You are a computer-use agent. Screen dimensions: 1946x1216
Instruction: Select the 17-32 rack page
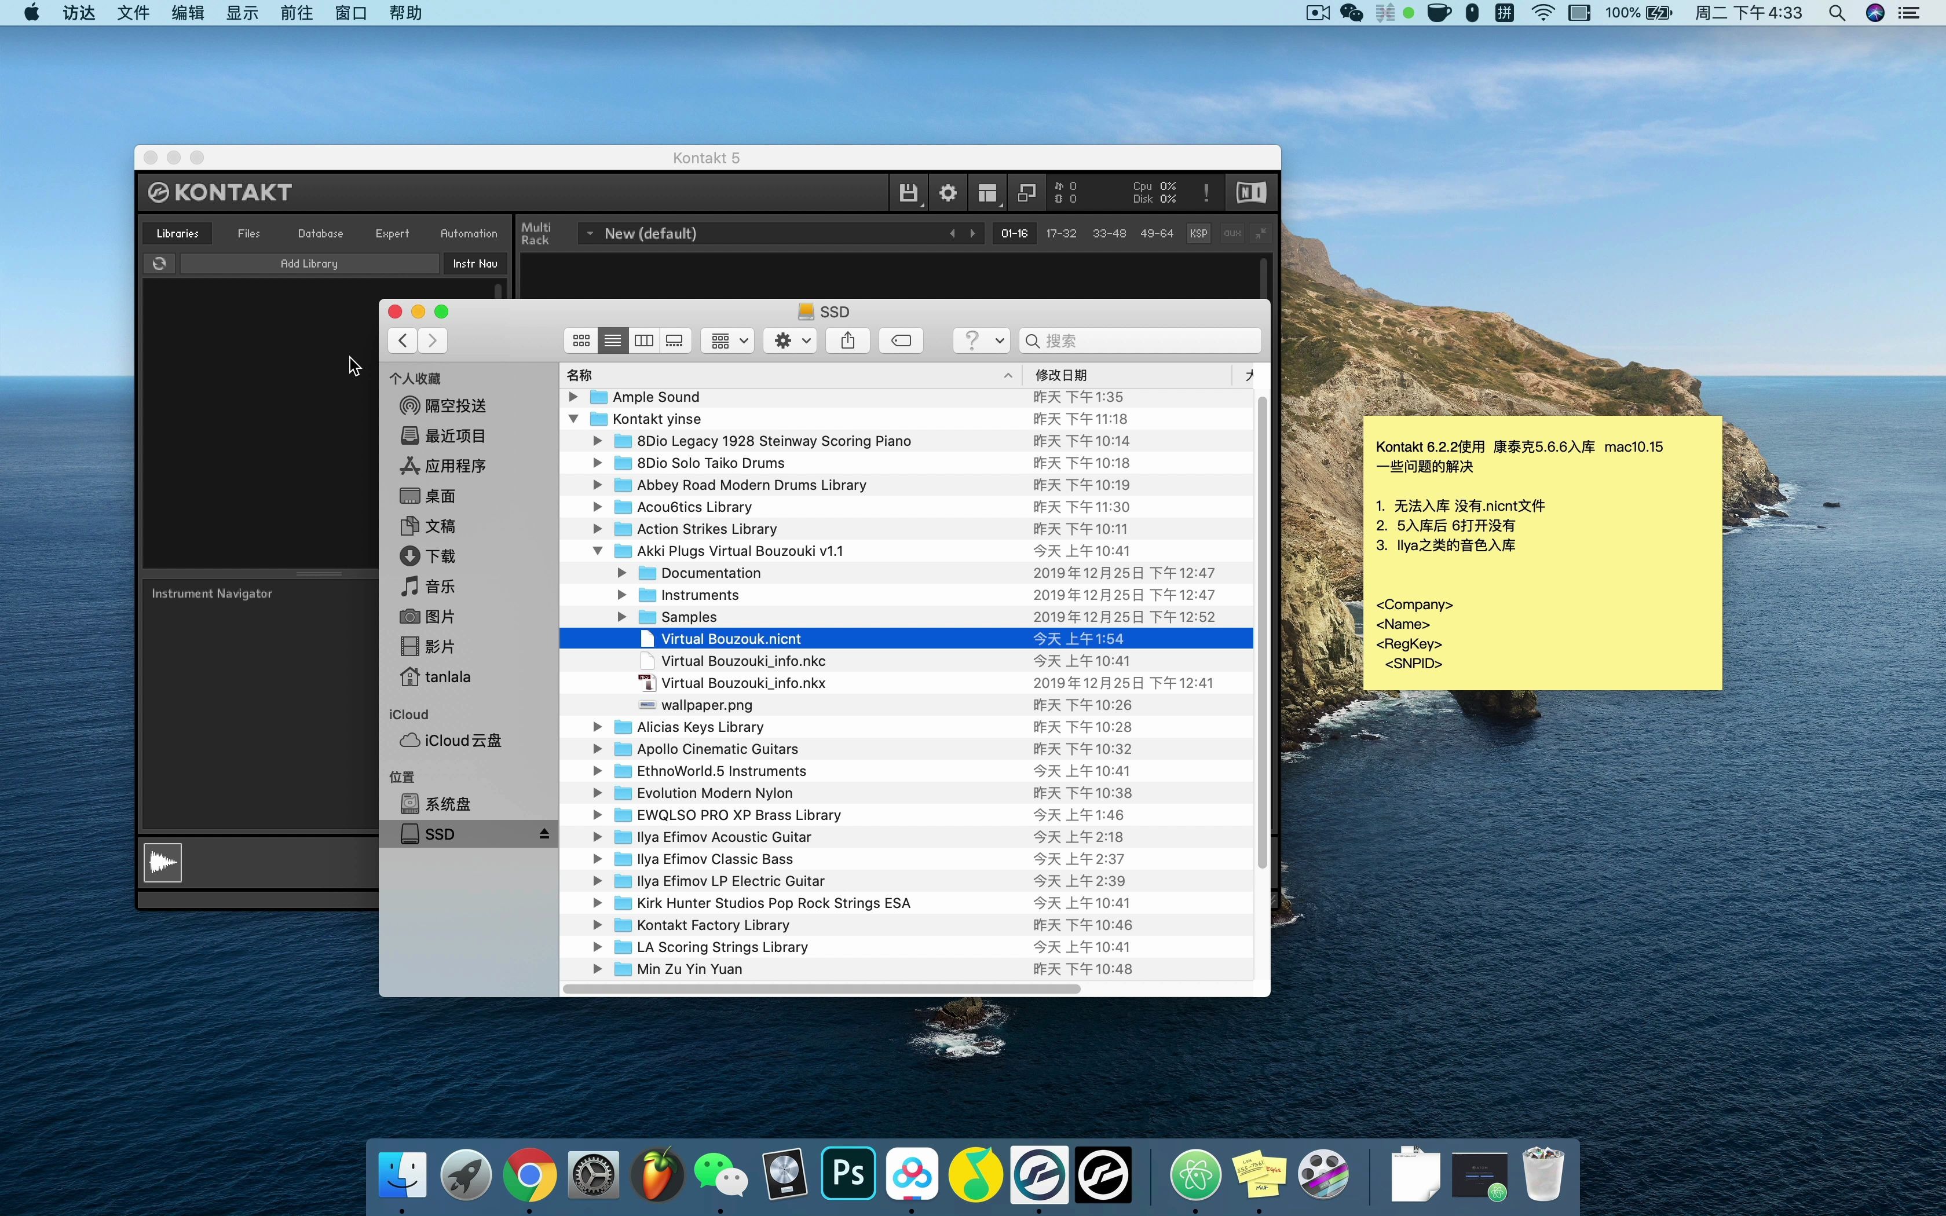(1060, 233)
